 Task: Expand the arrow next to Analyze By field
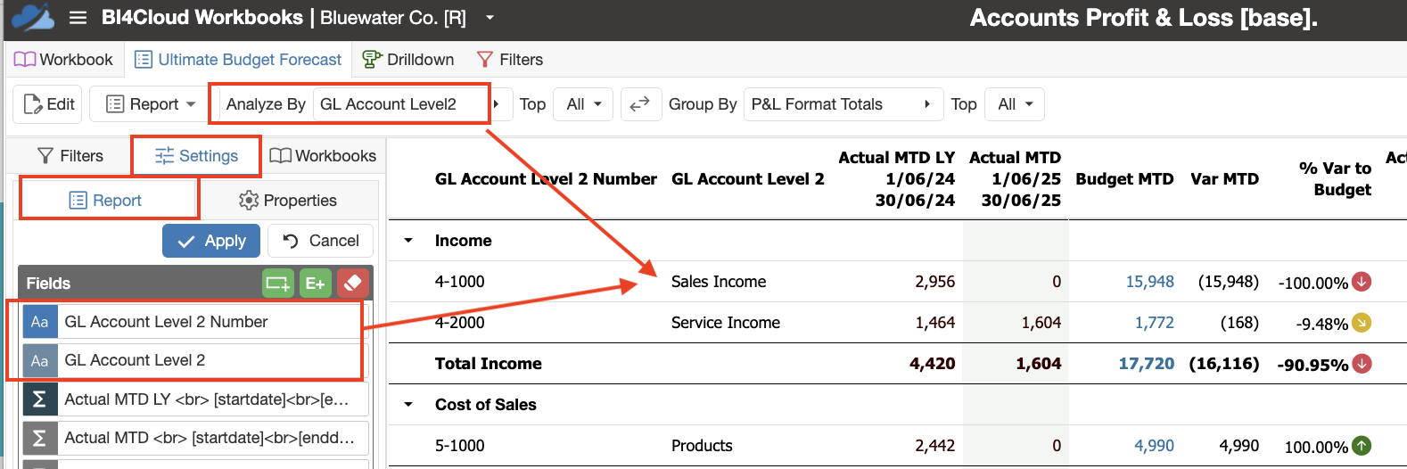497,104
